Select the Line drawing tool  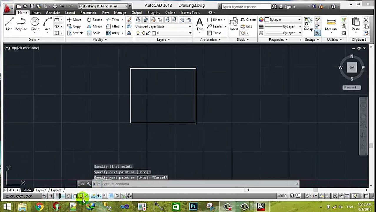coord(9,24)
